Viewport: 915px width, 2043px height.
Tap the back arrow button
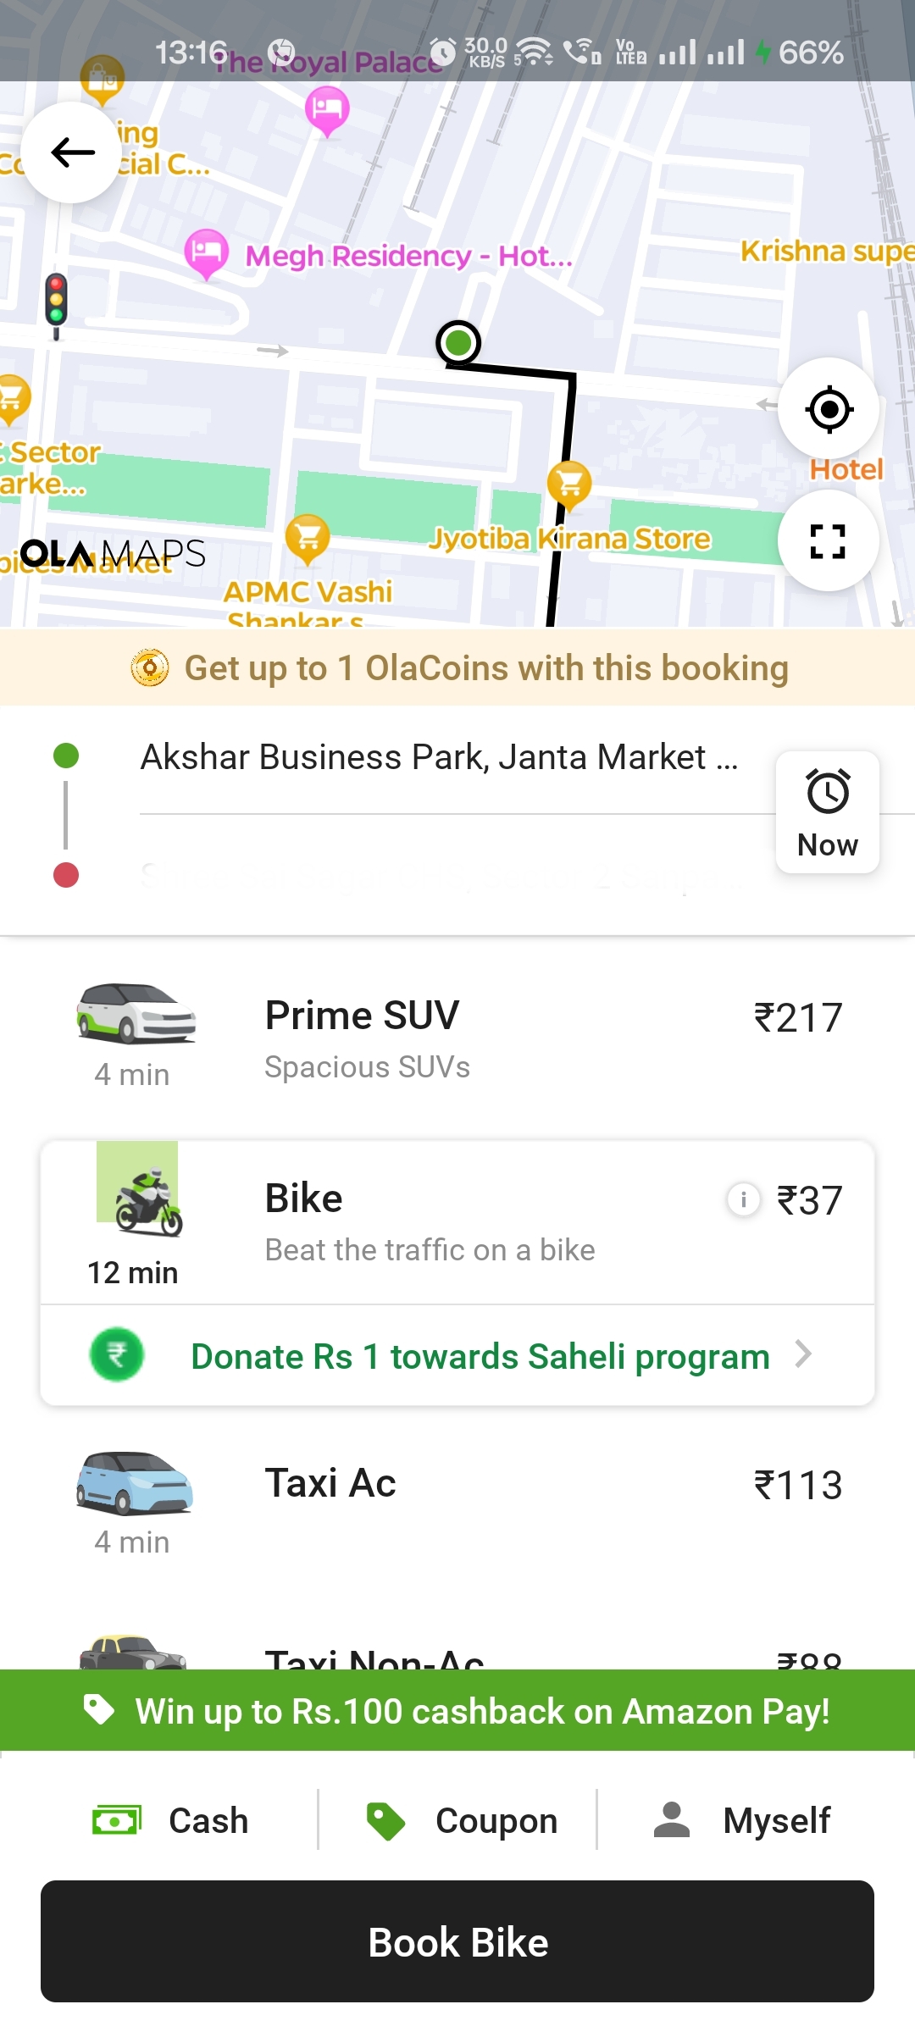[x=72, y=152]
